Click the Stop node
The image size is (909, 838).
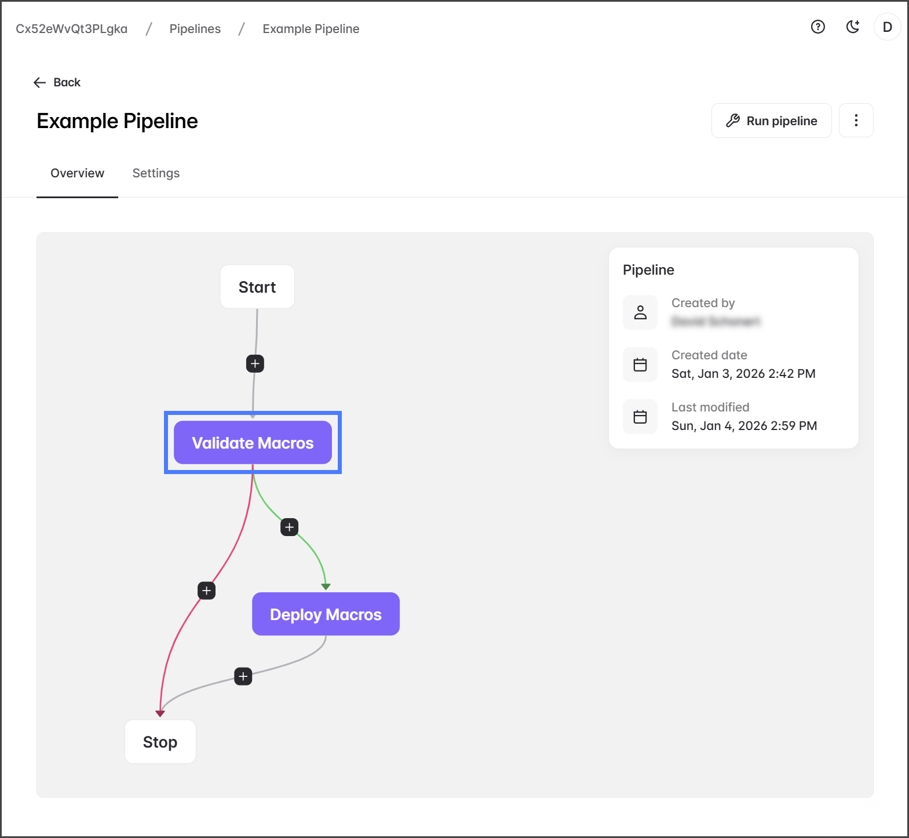click(x=160, y=742)
